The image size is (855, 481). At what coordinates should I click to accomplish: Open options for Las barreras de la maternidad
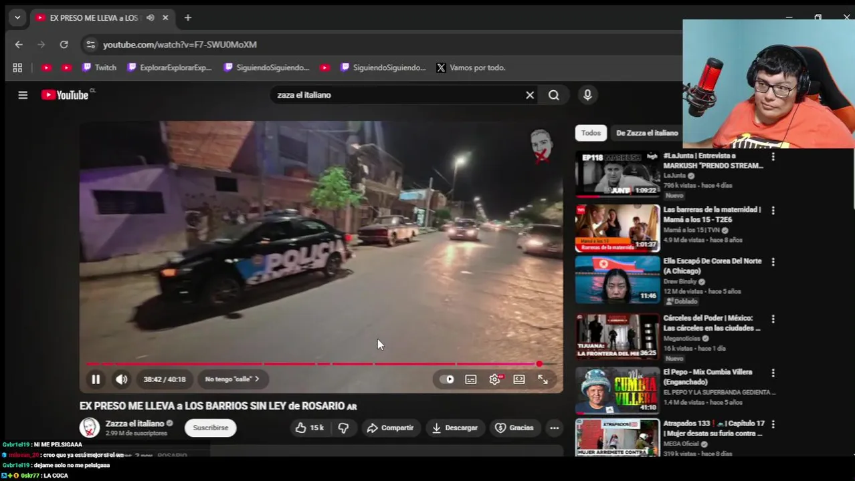coord(773,210)
